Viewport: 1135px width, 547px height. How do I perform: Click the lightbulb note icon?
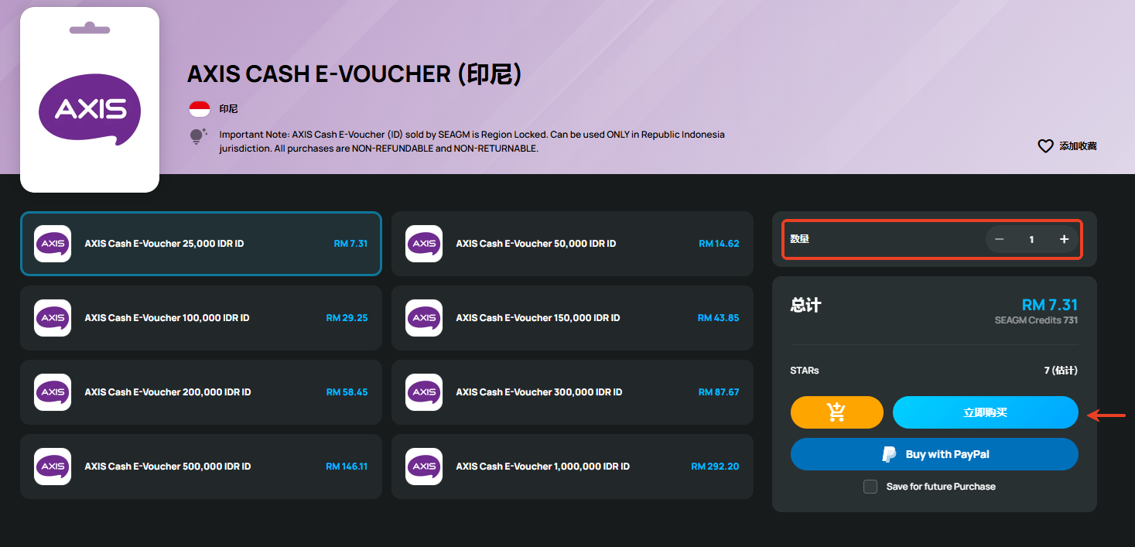coord(199,136)
